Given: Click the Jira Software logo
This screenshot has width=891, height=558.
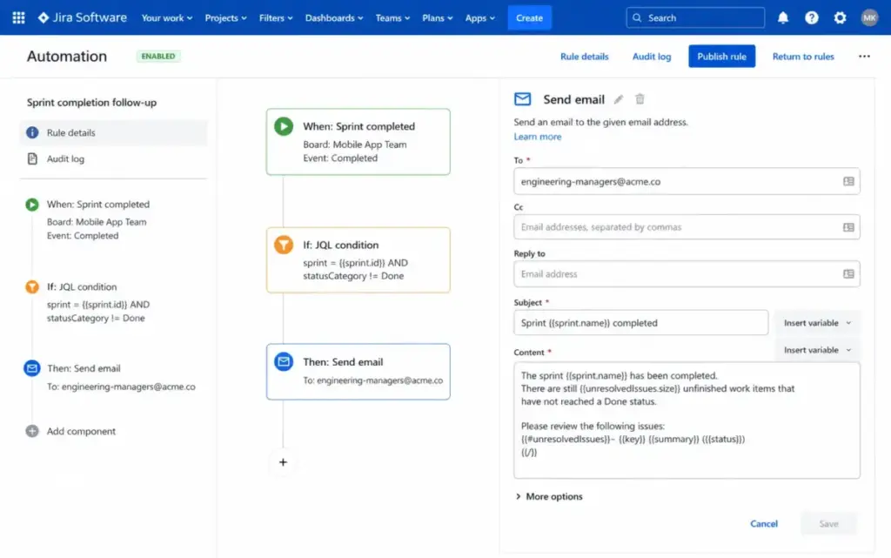Looking at the screenshot, I should click(83, 17).
